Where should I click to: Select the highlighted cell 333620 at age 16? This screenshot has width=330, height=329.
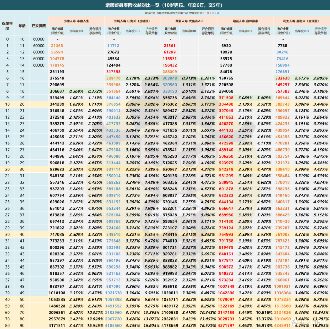pyautogui.click(x=283, y=78)
